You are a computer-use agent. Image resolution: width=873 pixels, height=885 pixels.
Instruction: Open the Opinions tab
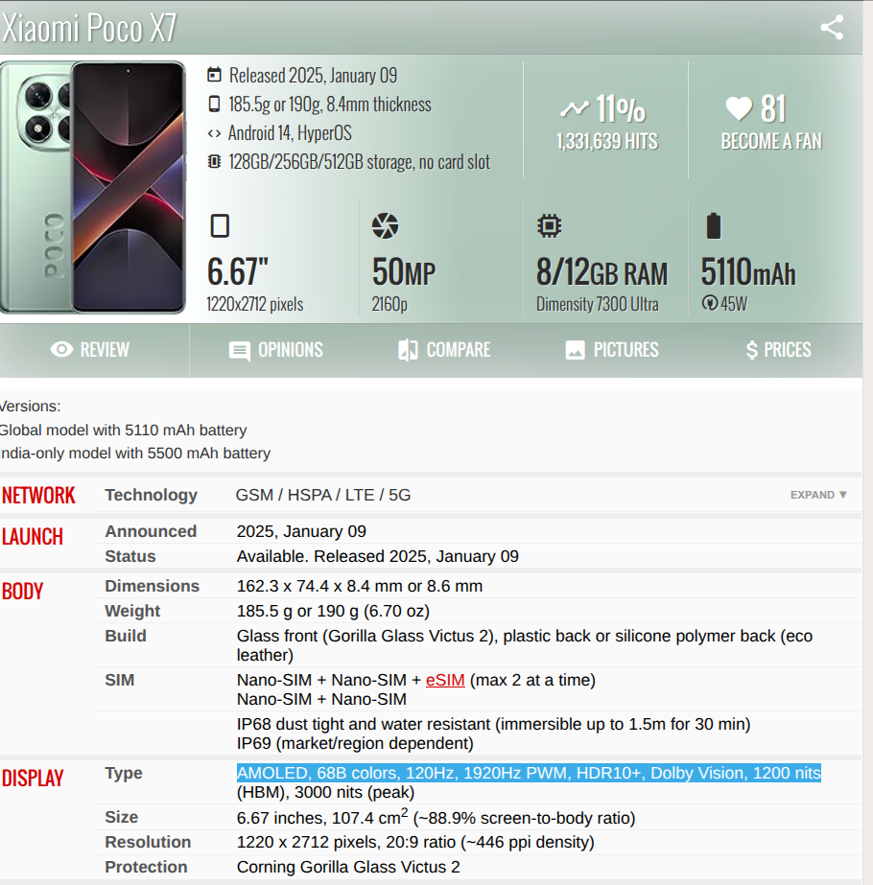click(276, 350)
